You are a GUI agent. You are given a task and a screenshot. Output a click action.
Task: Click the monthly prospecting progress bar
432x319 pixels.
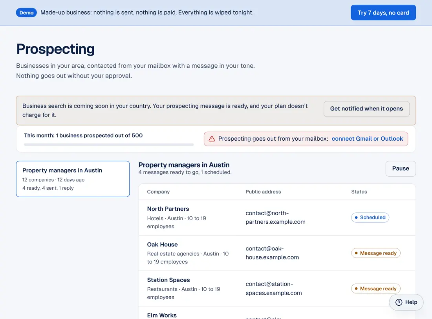click(109, 144)
